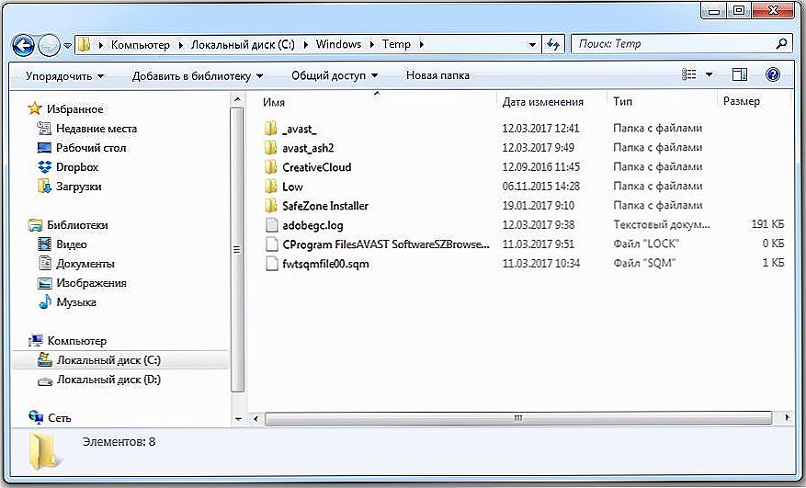Select the SafeZone Installer folder icon
The image size is (806, 488).
271,206
